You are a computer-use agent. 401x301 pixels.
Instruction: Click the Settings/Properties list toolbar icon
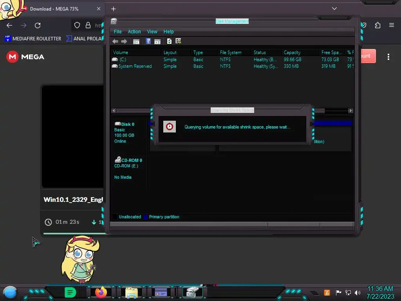click(x=178, y=41)
